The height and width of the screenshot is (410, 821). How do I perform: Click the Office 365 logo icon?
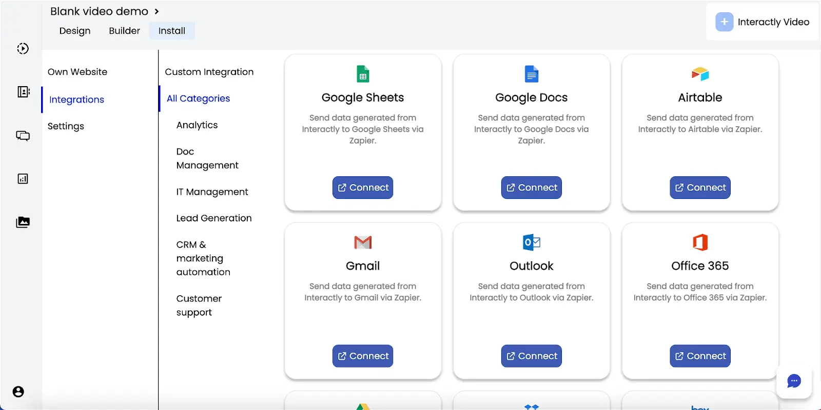(700, 242)
